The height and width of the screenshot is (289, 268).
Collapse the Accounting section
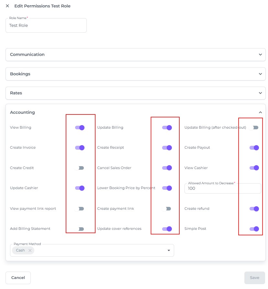260,112
